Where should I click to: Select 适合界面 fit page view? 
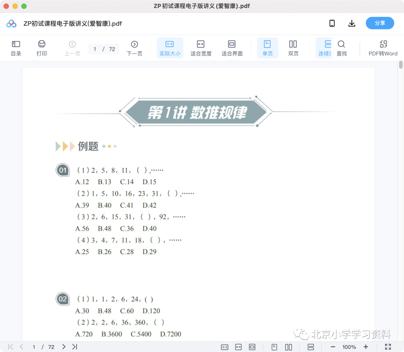point(232,48)
